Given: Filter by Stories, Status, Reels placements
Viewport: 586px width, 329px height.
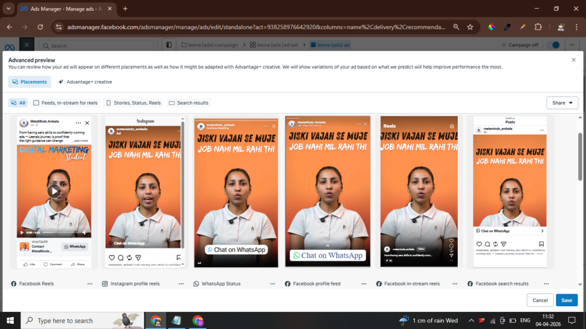Looking at the screenshot, I should (133, 103).
